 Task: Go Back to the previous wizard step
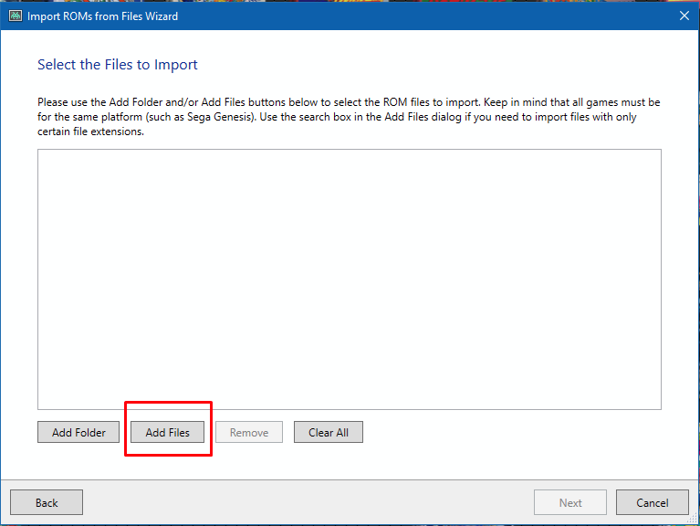47,502
